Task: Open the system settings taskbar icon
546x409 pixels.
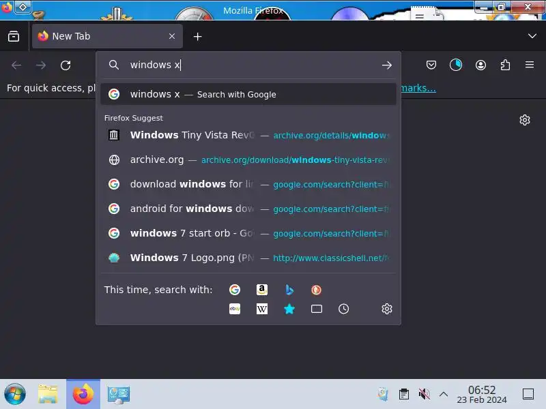Action: coord(119,395)
